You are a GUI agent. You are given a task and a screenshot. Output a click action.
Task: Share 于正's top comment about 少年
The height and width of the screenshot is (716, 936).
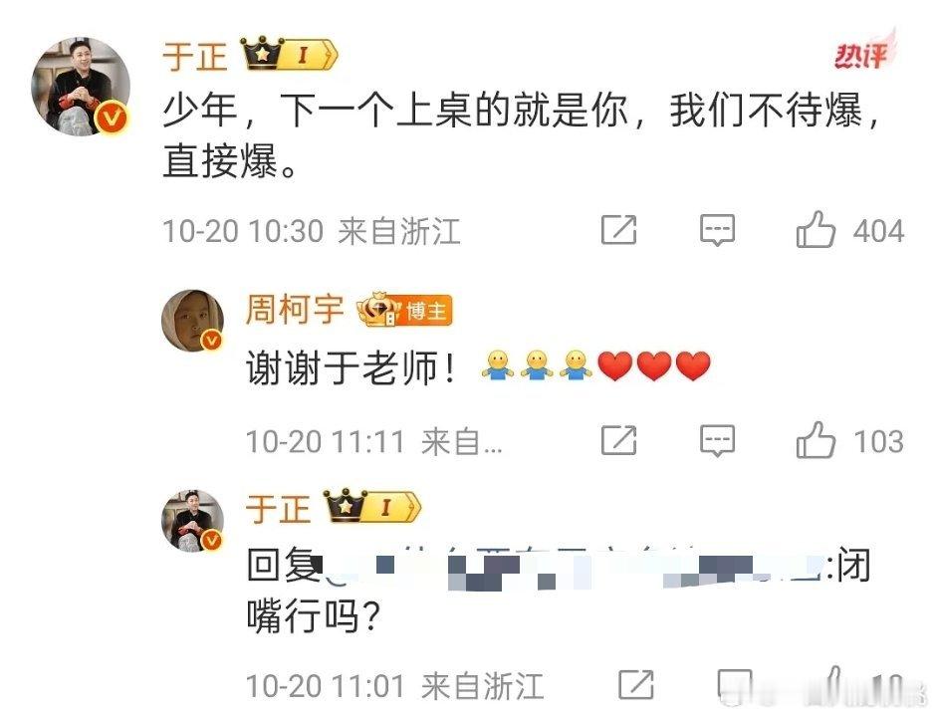[x=618, y=230]
